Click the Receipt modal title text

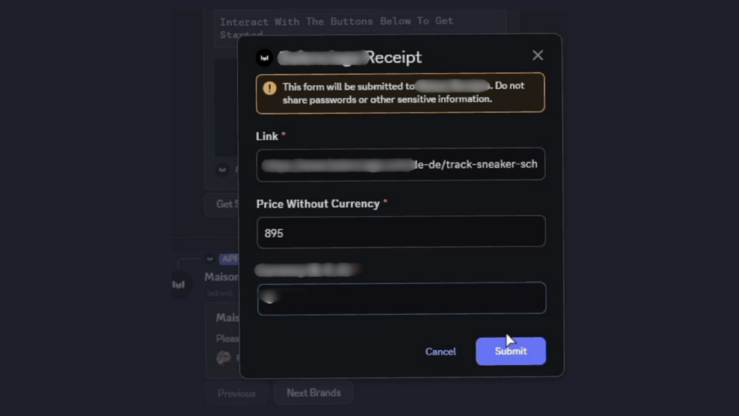[x=393, y=58]
